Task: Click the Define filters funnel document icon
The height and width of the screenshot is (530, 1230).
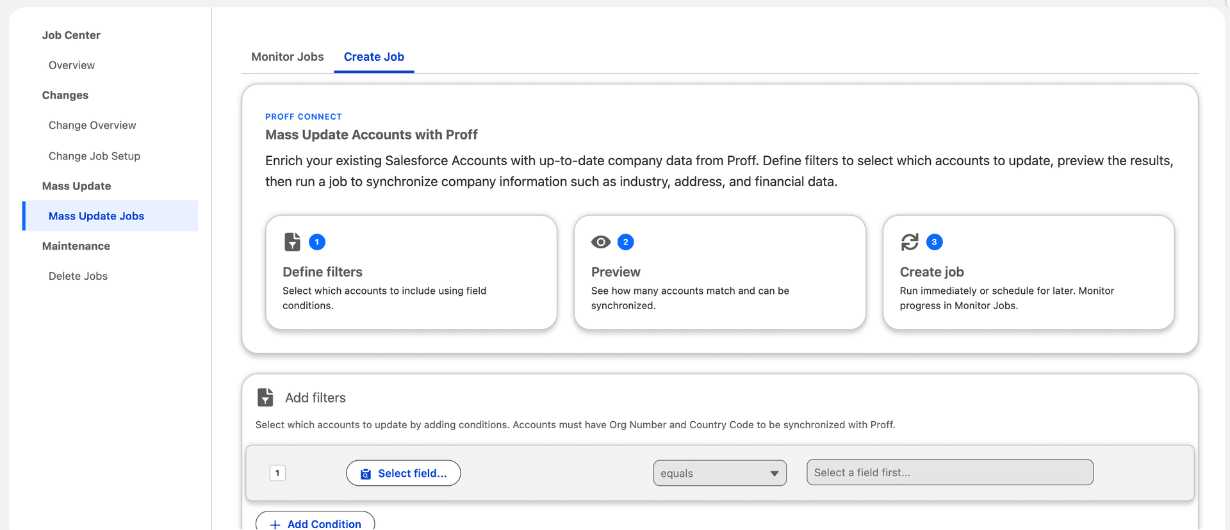Action: [x=292, y=242]
